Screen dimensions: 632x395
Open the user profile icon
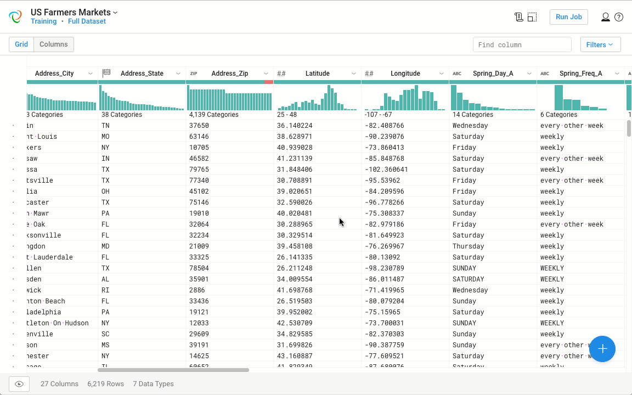606,17
